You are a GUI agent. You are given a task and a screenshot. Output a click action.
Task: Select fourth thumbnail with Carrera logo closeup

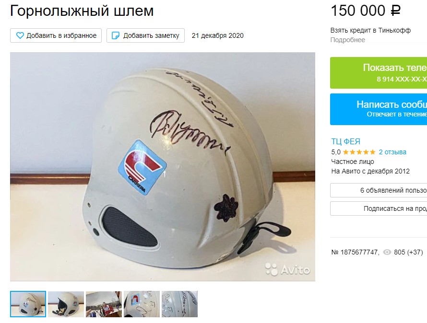142,304
